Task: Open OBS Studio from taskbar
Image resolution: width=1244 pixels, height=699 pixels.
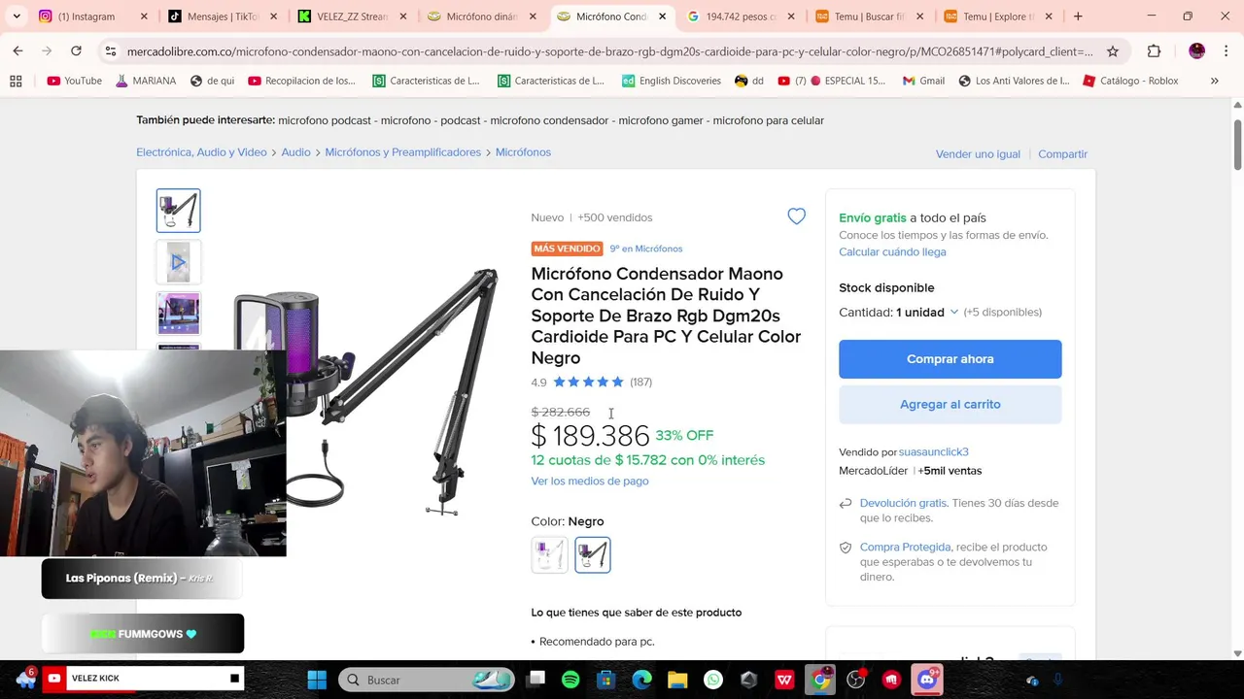Action: click(855, 680)
